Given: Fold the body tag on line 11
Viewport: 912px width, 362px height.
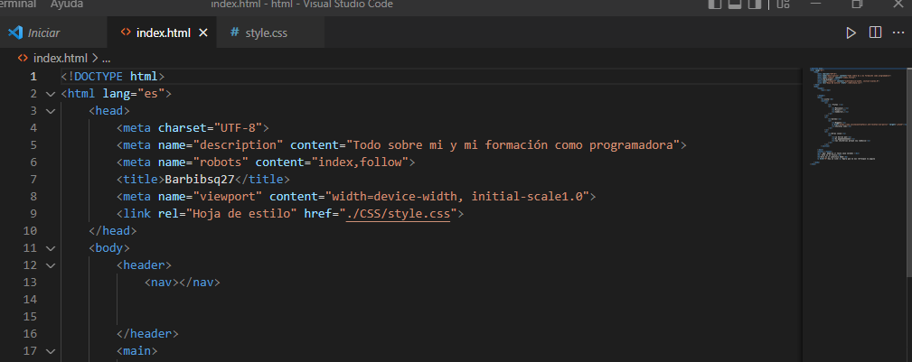Looking at the screenshot, I should [51, 248].
